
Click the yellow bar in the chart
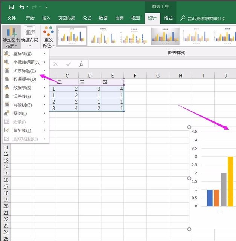pyautogui.click(x=230, y=181)
